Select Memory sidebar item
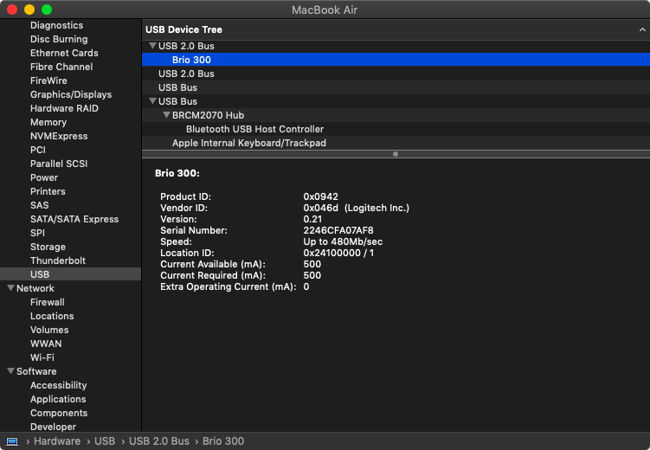650x450 pixels. (48, 122)
